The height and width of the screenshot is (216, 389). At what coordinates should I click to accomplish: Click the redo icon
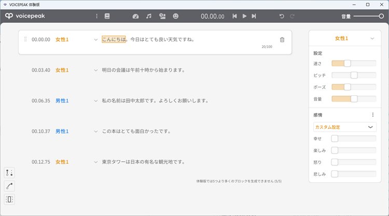click(292, 16)
